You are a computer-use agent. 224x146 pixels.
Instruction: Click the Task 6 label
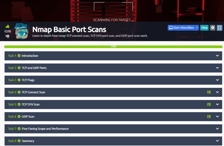coord(12,117)
